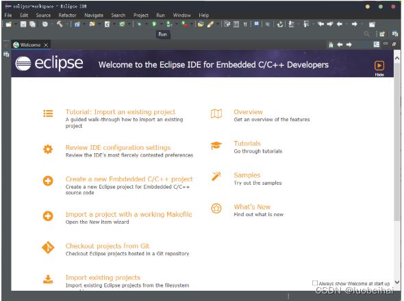Open the Profile dropdown arrow
This screenshot has width=404, height=301.
[176, 25]
